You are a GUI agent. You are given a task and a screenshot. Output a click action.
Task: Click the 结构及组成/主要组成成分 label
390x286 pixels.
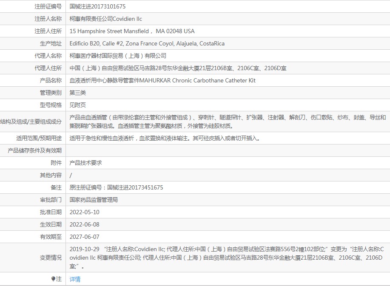(31, 122)
